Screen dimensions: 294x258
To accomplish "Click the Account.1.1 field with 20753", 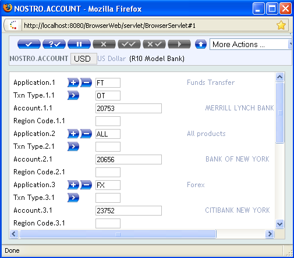I will (129, 108).
